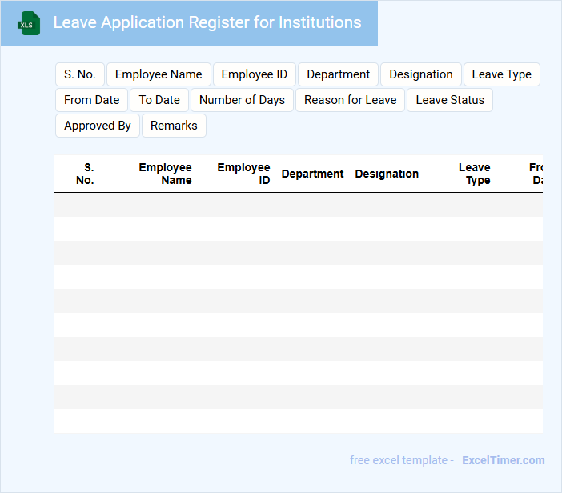
Task: Click the 'Number of Days' tag
Action: (242, 100)
